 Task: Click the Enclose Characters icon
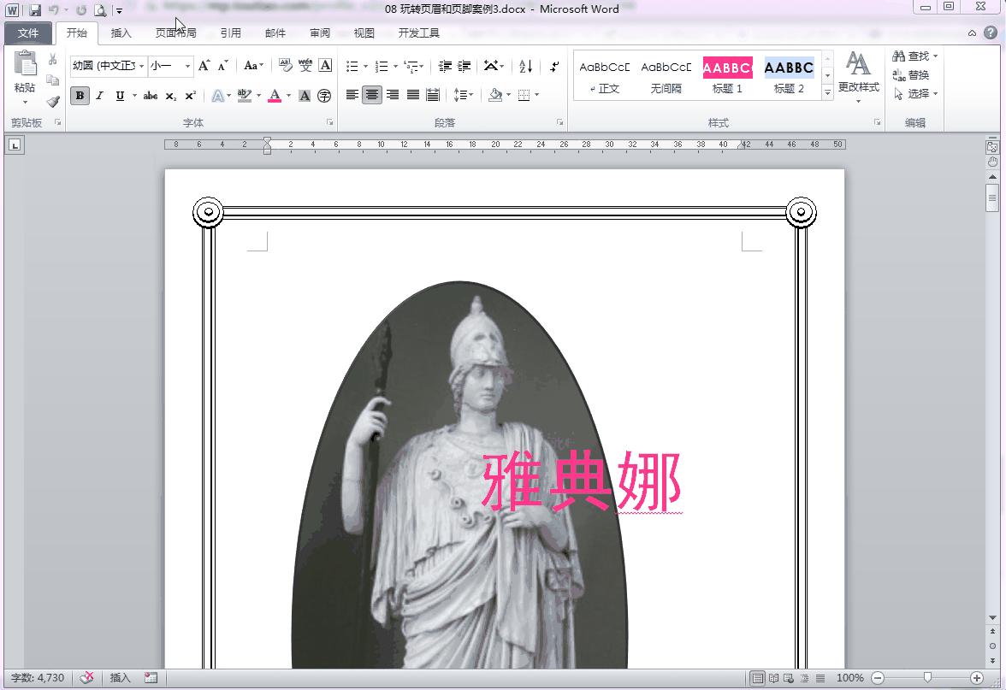tap(323, 97)
